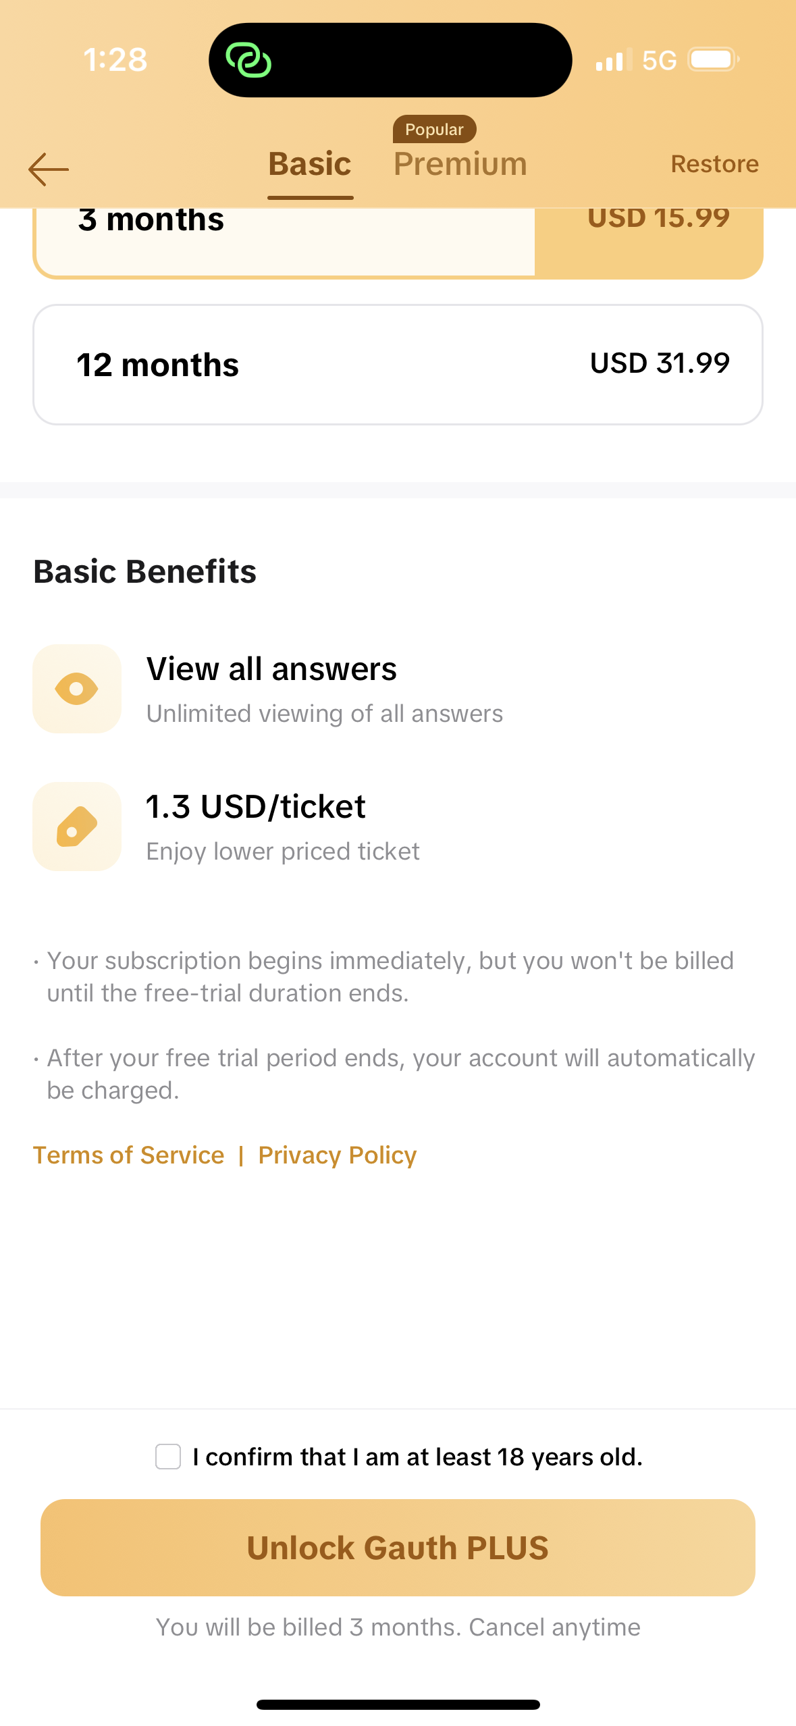The image size is (796, 1726).
Task: Tap the Popular badge above Premium
Action: pos(434,129)
